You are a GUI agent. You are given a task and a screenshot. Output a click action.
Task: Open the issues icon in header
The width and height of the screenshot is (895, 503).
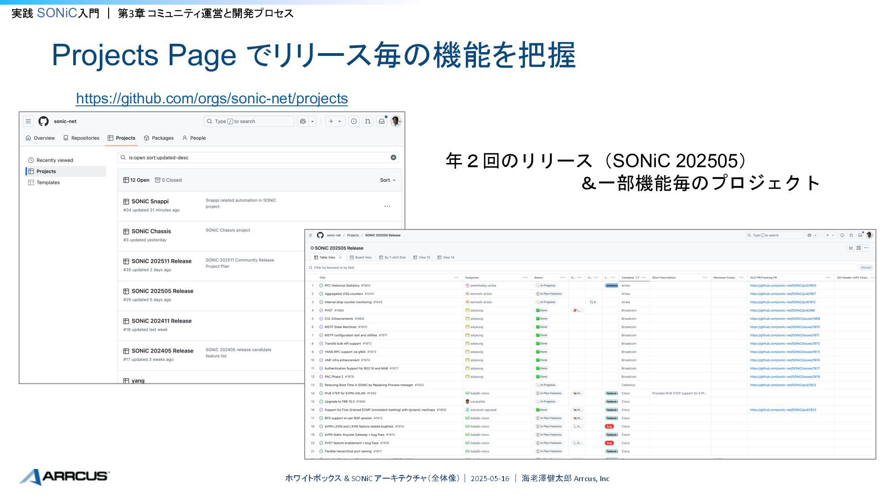pos(354,122)
